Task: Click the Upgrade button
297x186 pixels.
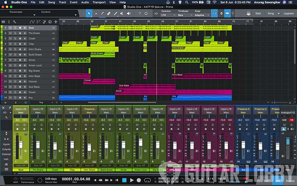Action: click(x=288, y=13)
